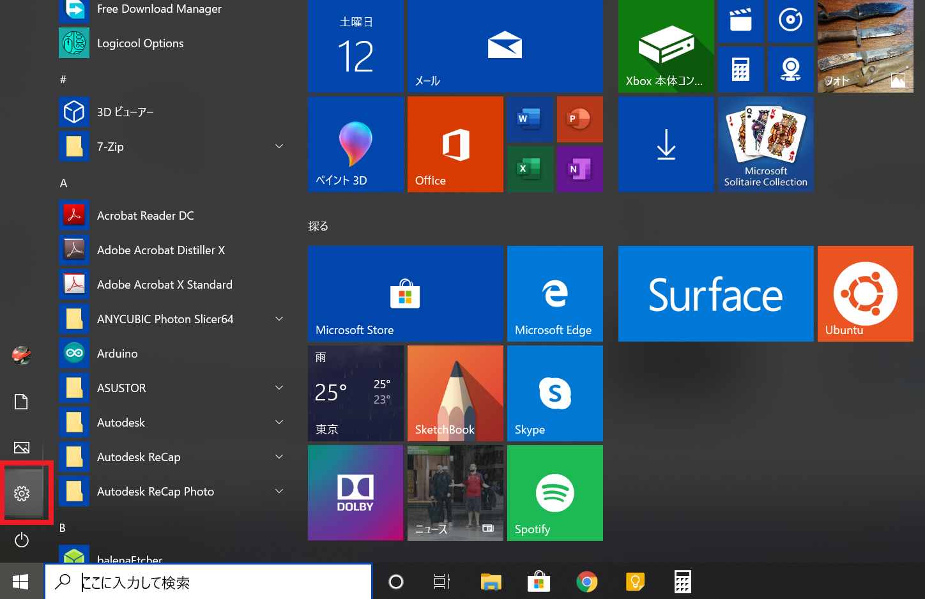Open the News photo tile
Viewport: 925px width, 599px height.
pos(455,493)
